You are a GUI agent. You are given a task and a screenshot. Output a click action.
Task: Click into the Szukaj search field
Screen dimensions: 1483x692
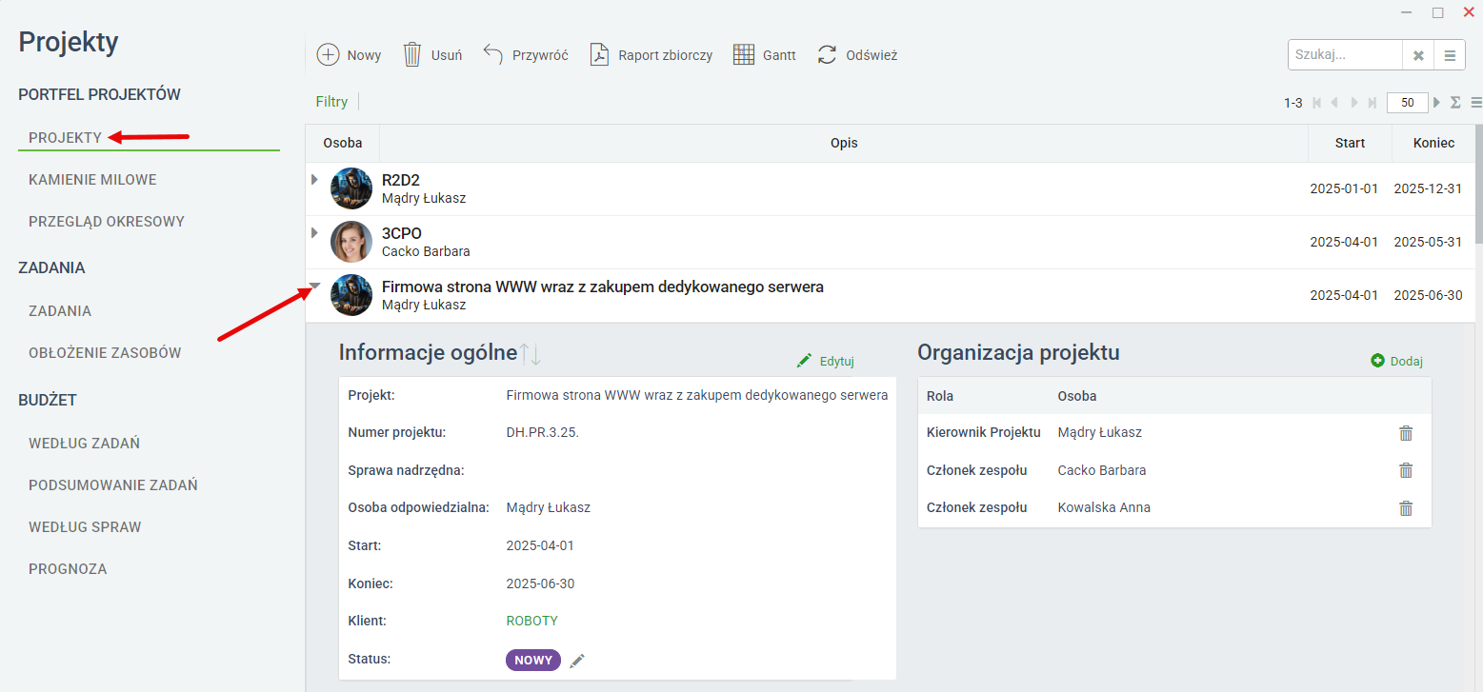click(1345, 55)
